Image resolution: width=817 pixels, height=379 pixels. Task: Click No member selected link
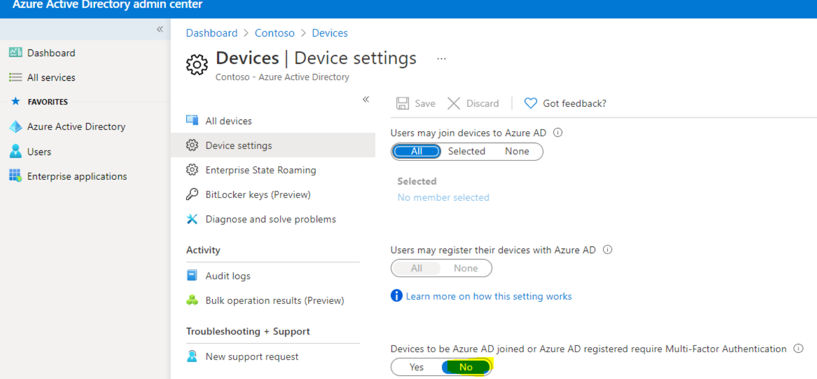pos(443,198)
